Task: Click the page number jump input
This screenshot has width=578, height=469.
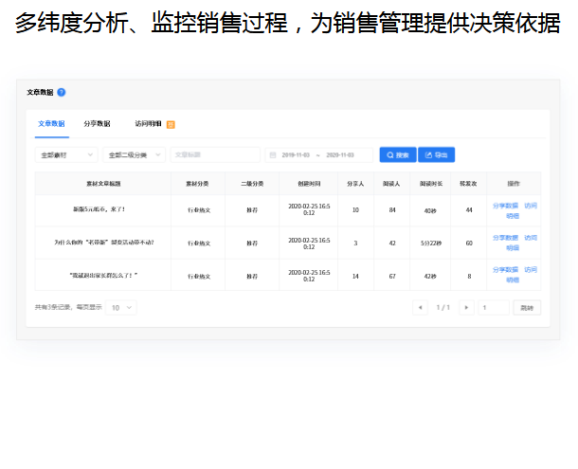Action: (x=494, y=308)
